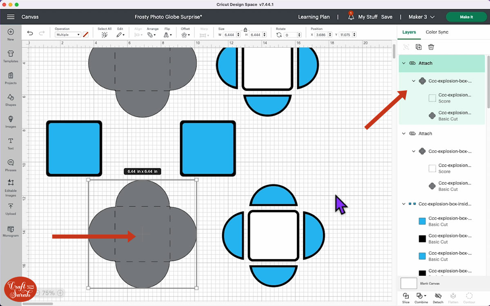Image resolution: width=490 pixels, height=306 pixels.
Task: Open the Shapes tool
Action: tap(11, 99)
